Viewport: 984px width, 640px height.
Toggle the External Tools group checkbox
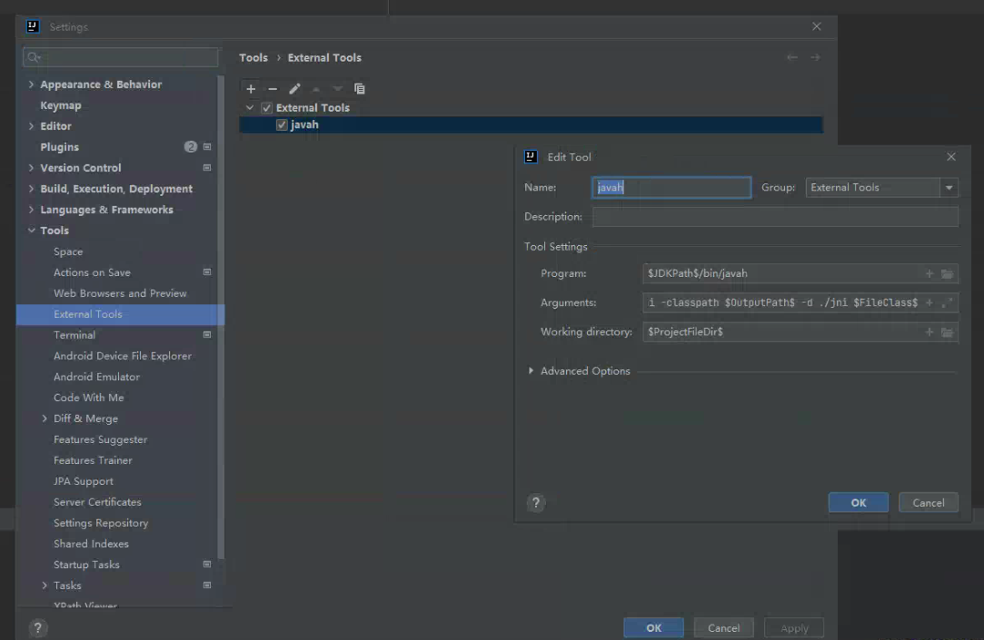tap(267, 108)
